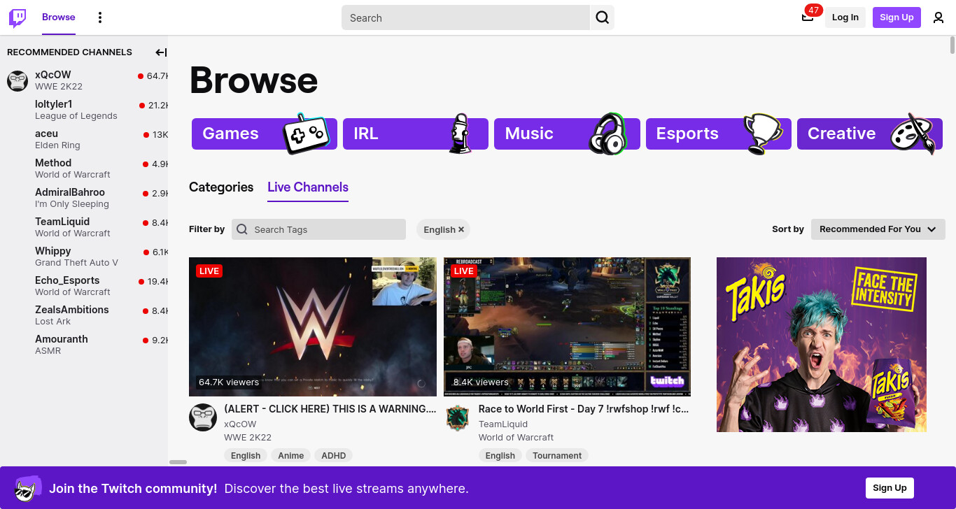
Task: Click the mascot icon in bottom banner
Action: pyautogui.click(x=27, y=488)
